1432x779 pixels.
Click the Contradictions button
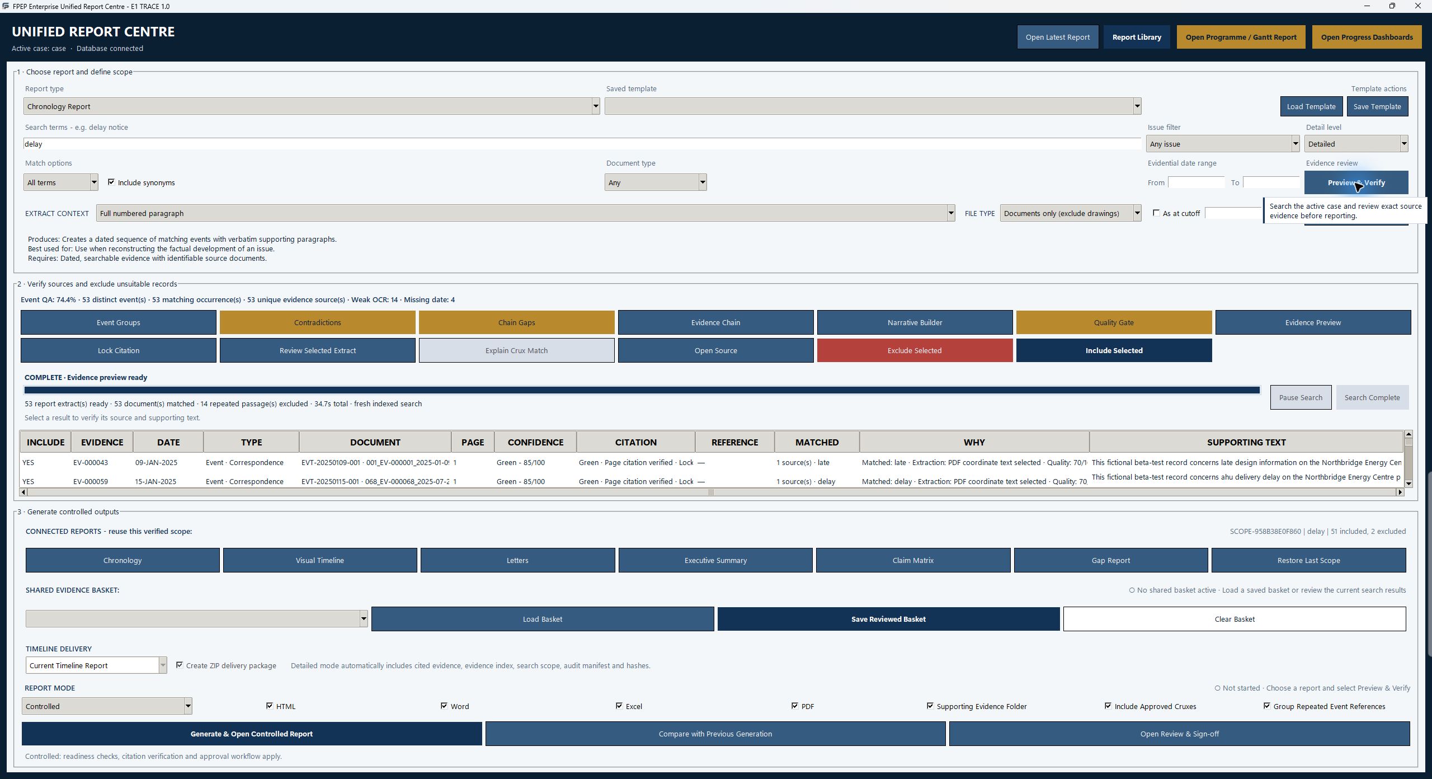pos(317,322)
